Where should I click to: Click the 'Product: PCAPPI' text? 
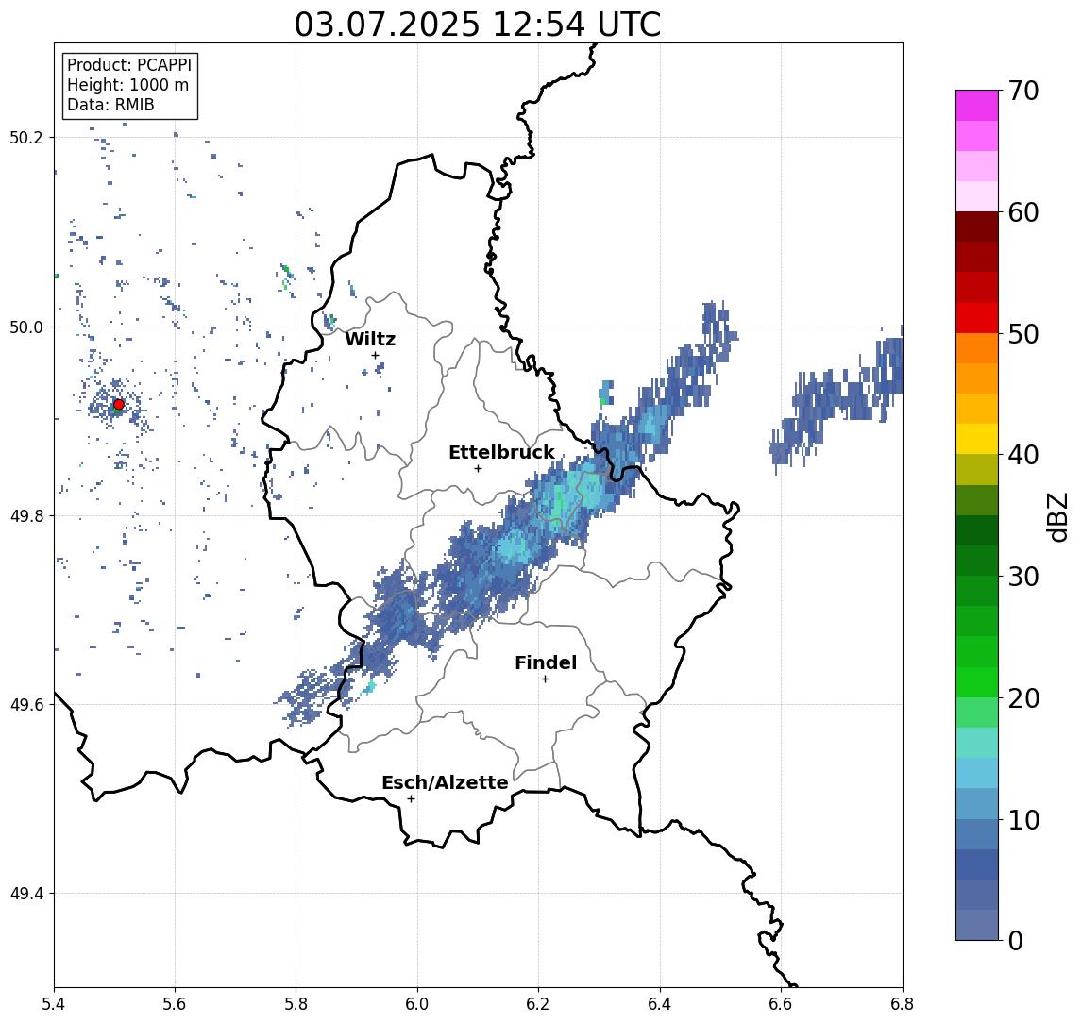[129, 65]
